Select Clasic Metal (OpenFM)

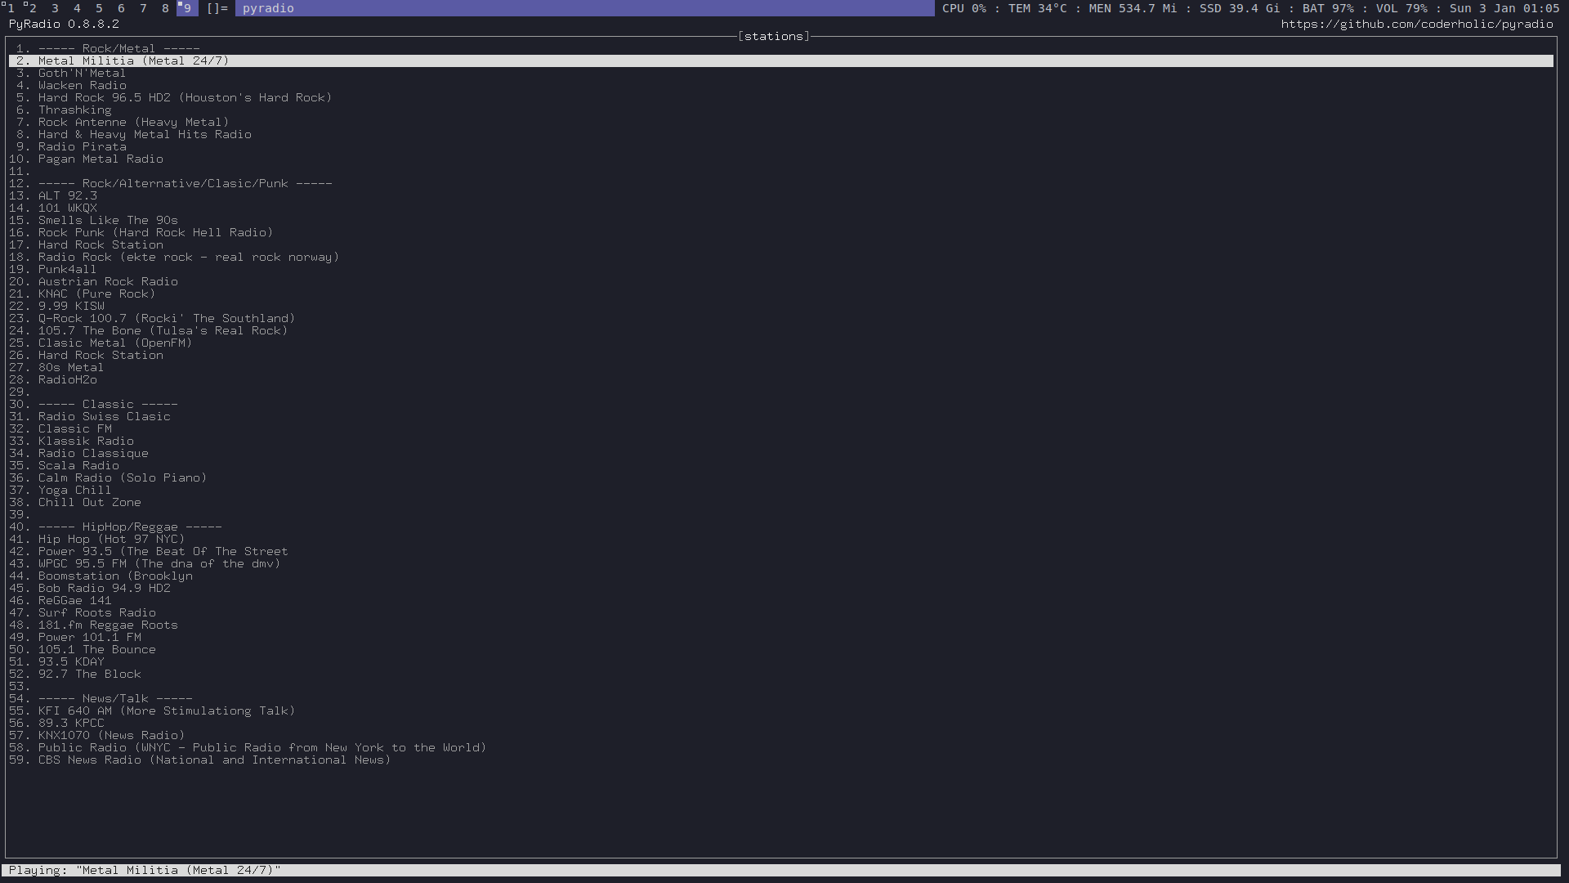[x=115, y=343]
